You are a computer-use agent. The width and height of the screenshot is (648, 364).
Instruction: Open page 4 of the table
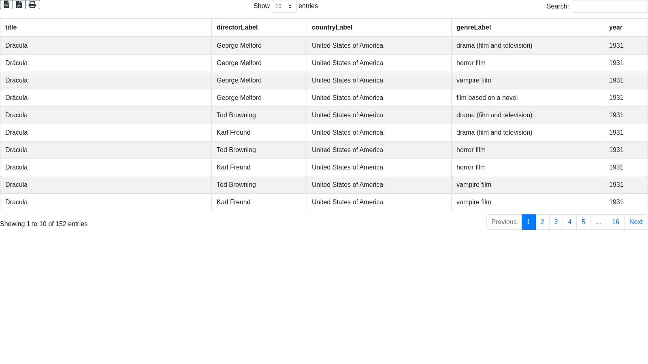(x=569, y=222)
